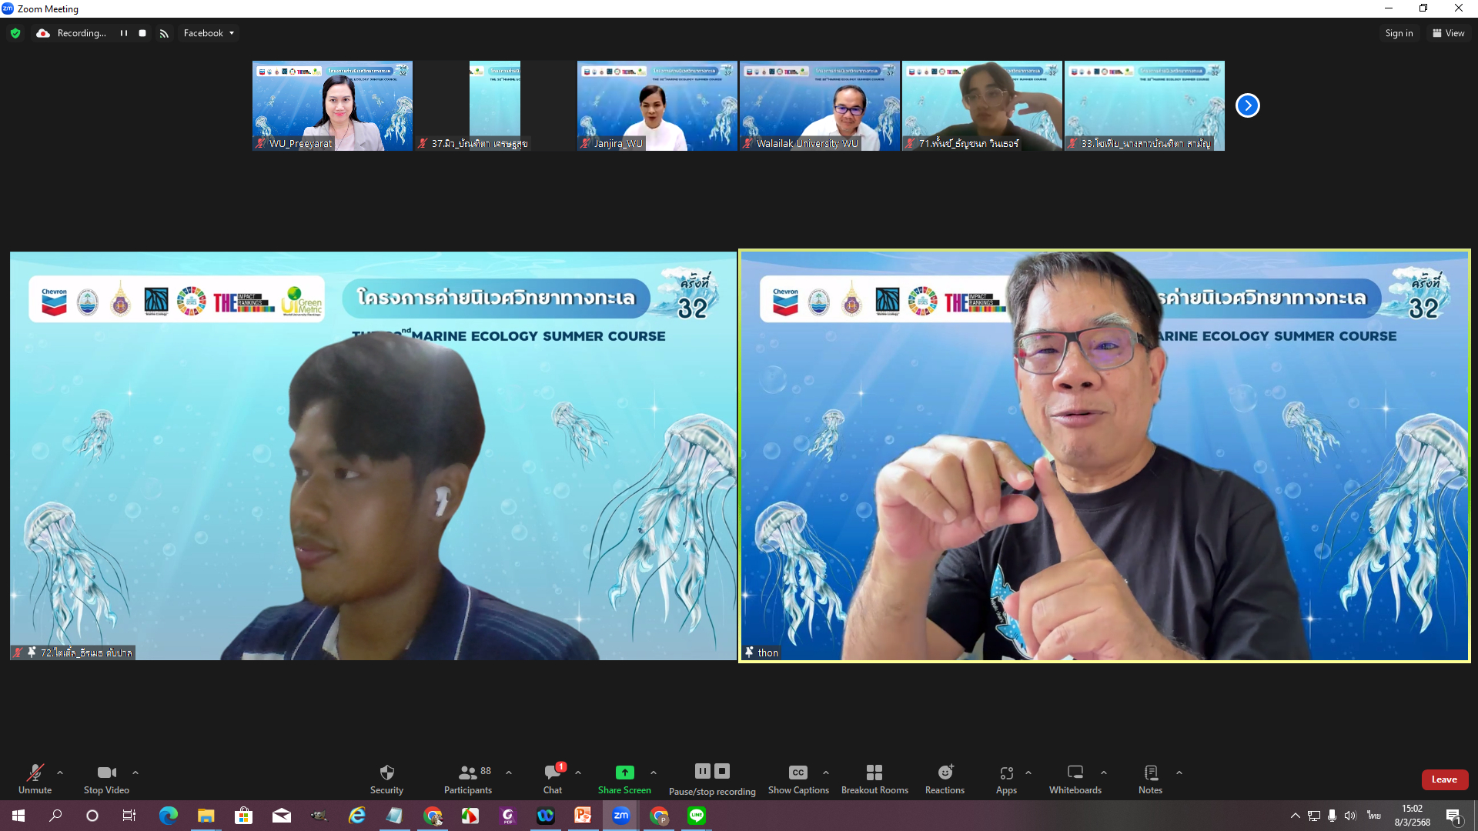The image size is (1478, 831).
Task: Click the green Share Screen icon
Action: 624,773
